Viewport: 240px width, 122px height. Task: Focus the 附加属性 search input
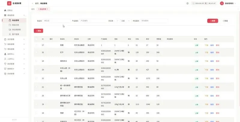click(x=154, y=21)
